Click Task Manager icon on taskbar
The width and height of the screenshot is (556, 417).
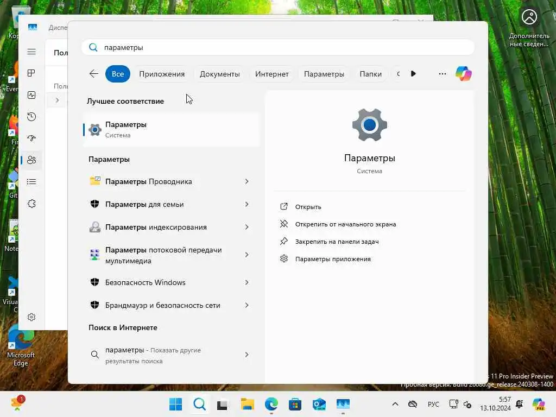tap(343, 404)
